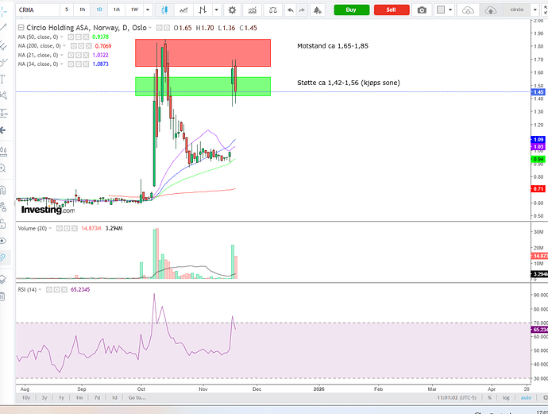This screenshot has width=548, height=414.
Task: Open the MA (200, close, 0) dropdown
Action: [x=63, y=46]
